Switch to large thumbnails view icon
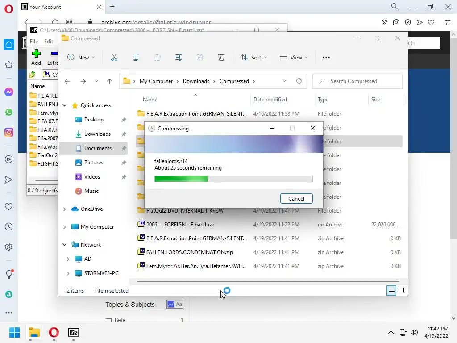This screenshot has width=457, height=343. [x=401, y=290]
